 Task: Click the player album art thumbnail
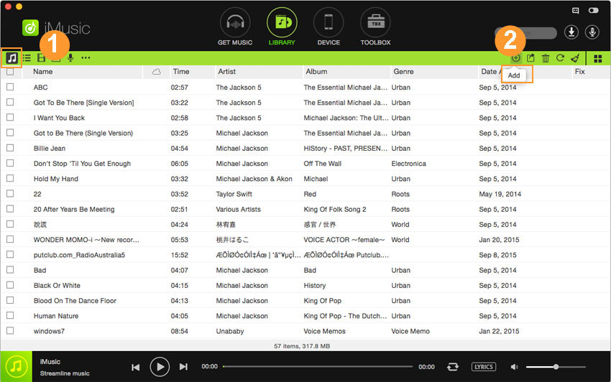16,366
